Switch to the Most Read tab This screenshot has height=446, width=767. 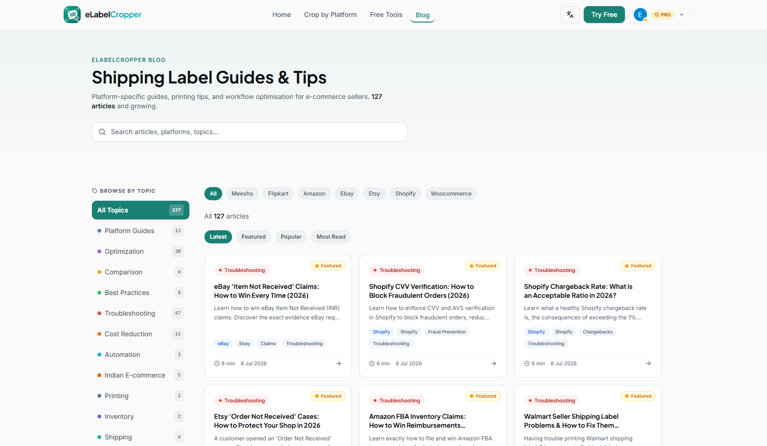coord(331,237)
